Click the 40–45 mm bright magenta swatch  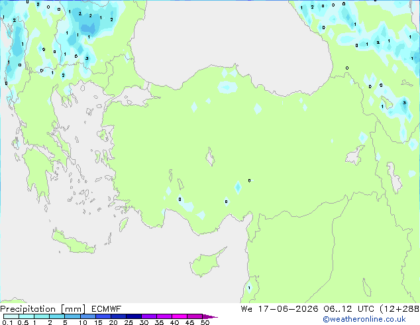pyautogui.click(x=180, y=316)
